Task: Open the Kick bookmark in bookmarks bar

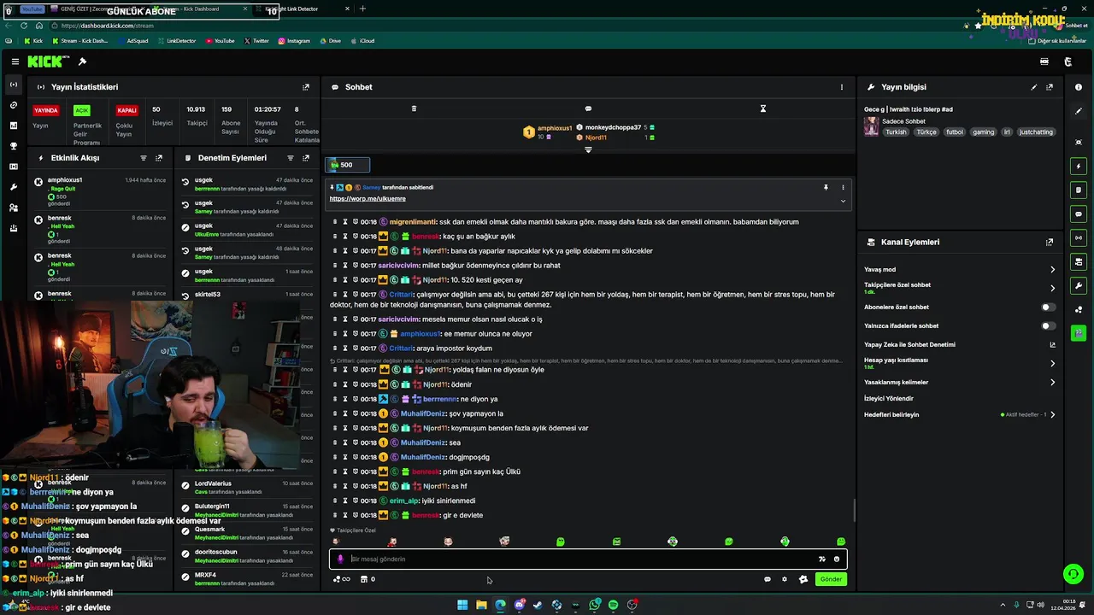Action: point(32,40)
